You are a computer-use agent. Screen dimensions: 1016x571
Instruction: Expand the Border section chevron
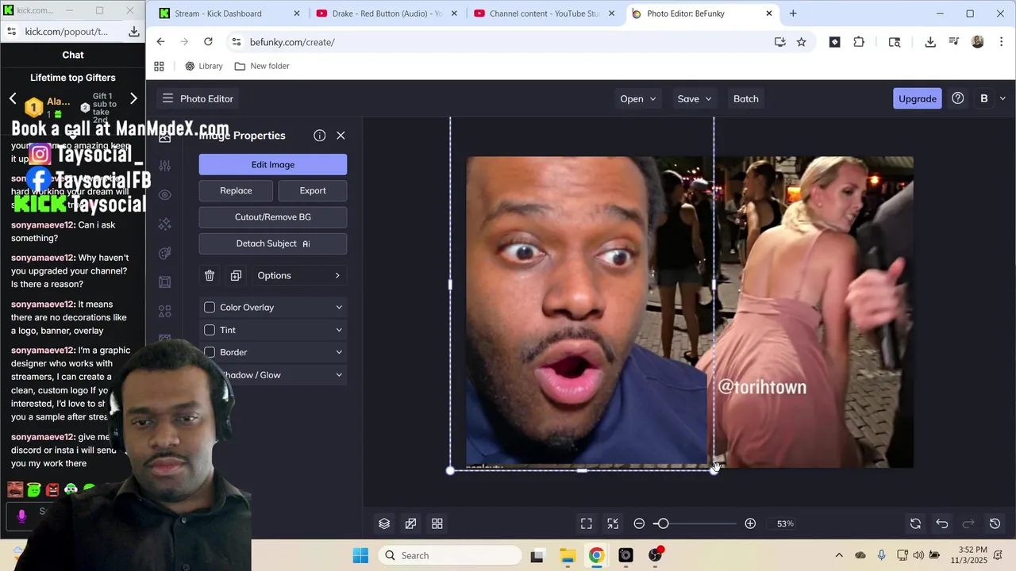point(339,352)
